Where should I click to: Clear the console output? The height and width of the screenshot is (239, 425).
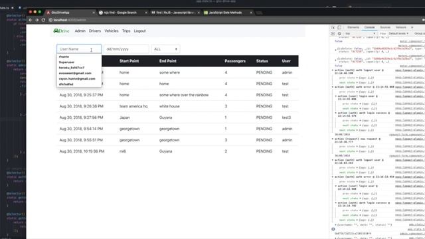pyautogui.click(x=339, y=34)
